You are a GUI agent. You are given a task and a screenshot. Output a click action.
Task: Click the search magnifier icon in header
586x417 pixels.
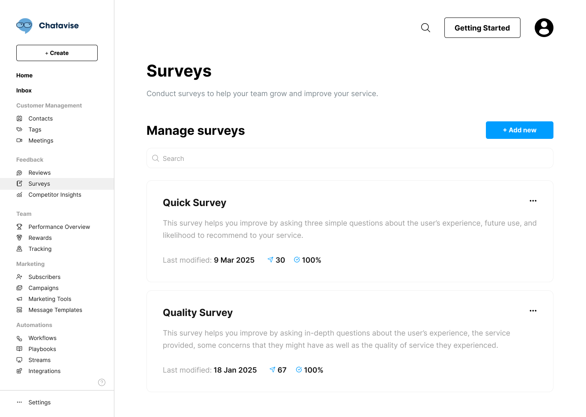[x=426, y=28]
